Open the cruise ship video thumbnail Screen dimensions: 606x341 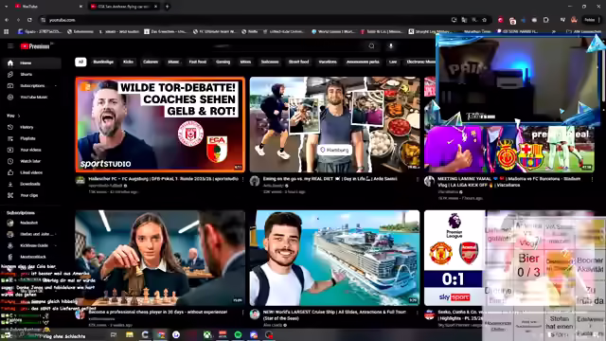pos(334,258)
